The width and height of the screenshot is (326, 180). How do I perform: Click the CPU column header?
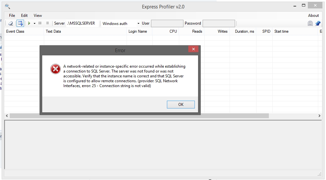coord(166,31)
